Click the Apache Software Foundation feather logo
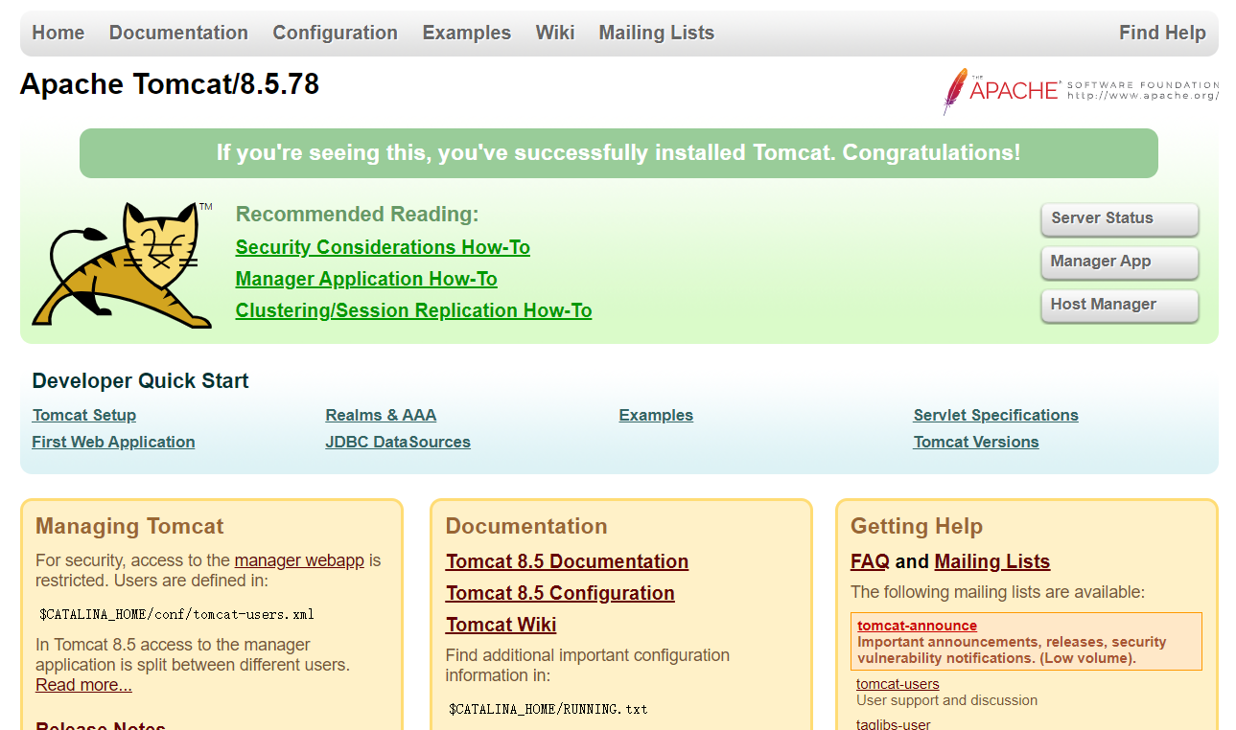This screenshot has width=1236, height=730. point(1081,91)
